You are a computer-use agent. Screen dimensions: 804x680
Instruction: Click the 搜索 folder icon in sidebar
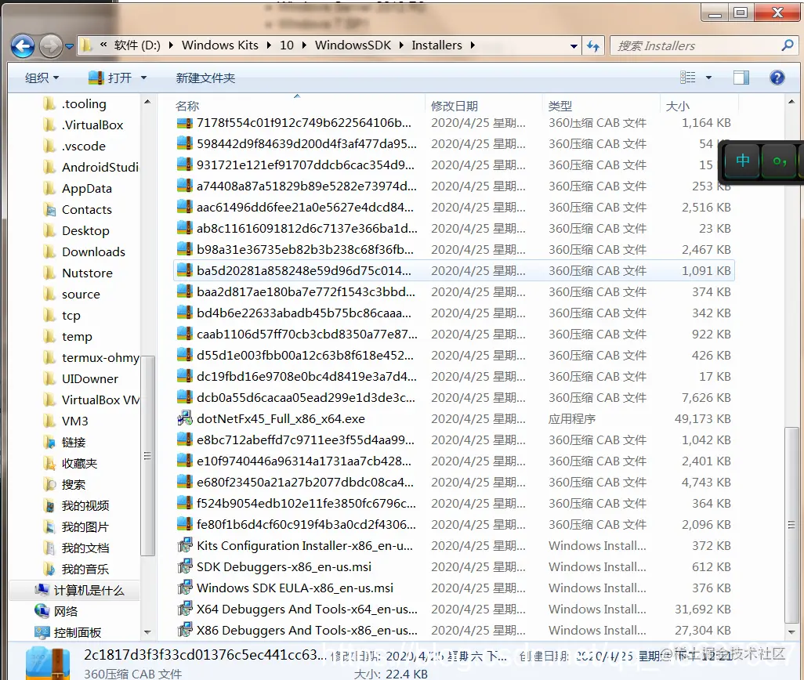point(49,484)
